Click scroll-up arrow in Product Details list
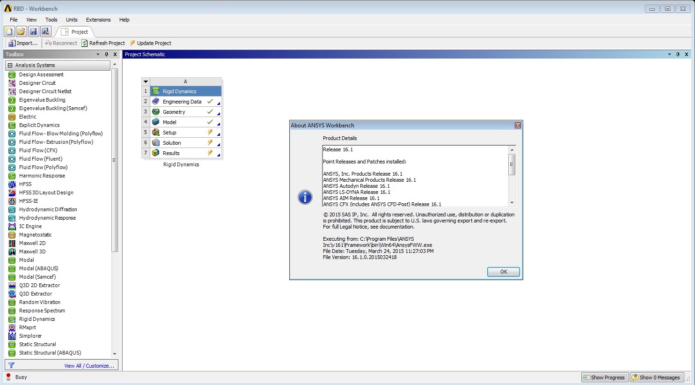 click(512, 150)
